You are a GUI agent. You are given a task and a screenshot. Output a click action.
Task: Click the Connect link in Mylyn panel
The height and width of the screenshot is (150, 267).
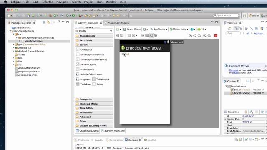click(x=234, y=70)
